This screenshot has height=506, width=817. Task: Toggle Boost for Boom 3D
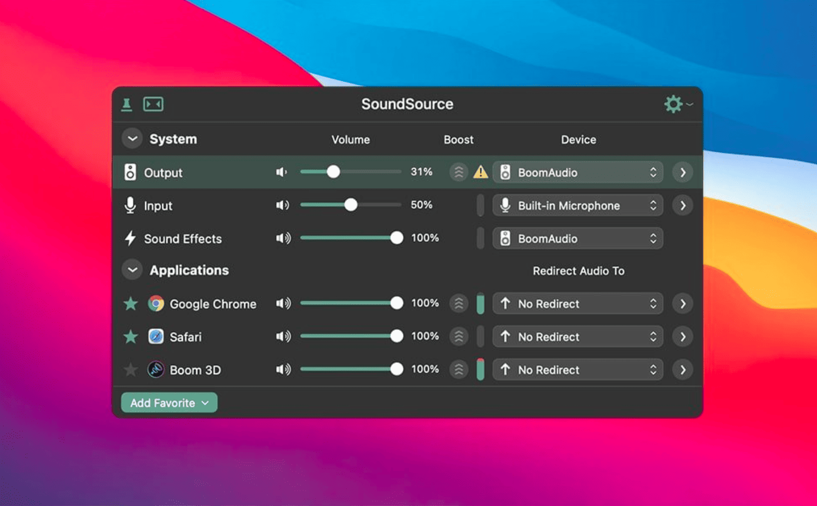tap(458, 369)
